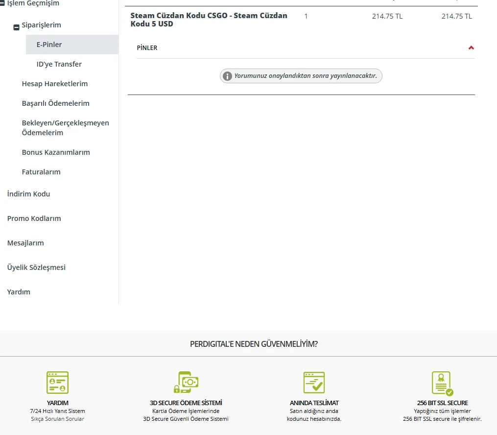
Task: Open Sıkça Sorulan Sorular link
Action: [57, 419]
